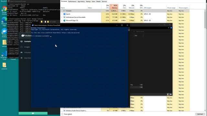Sort processes by Disk column
The height and width of the screenshot is (116, 207).
[122, 6]
